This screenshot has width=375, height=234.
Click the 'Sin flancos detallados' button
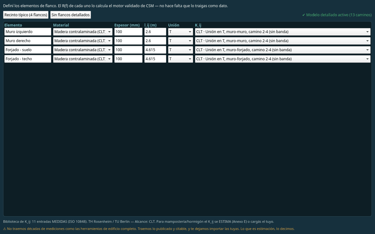[71, 15]
